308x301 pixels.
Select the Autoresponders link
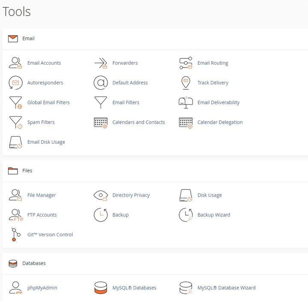(x=45, y=83)
